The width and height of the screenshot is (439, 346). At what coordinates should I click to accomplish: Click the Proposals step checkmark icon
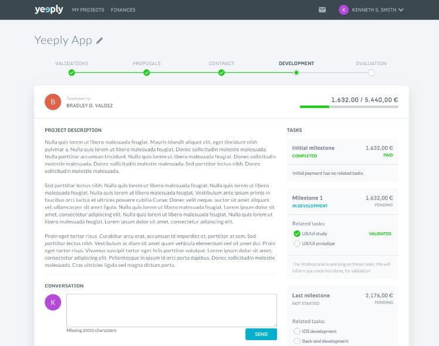coord(147,73)
